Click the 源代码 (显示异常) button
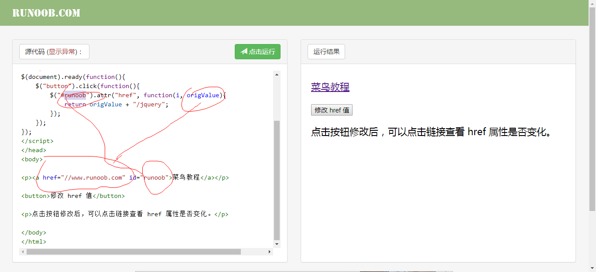This screenshot has width=596, height=272. tap(54, 51)
